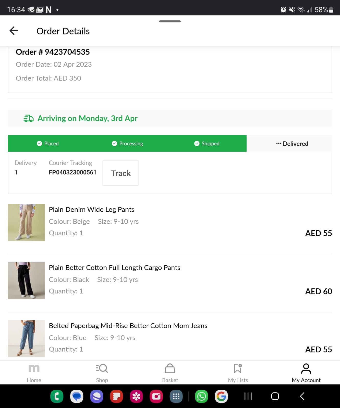Open the Home tab
The height and width of the screenshot is (408, 340).
34,373
